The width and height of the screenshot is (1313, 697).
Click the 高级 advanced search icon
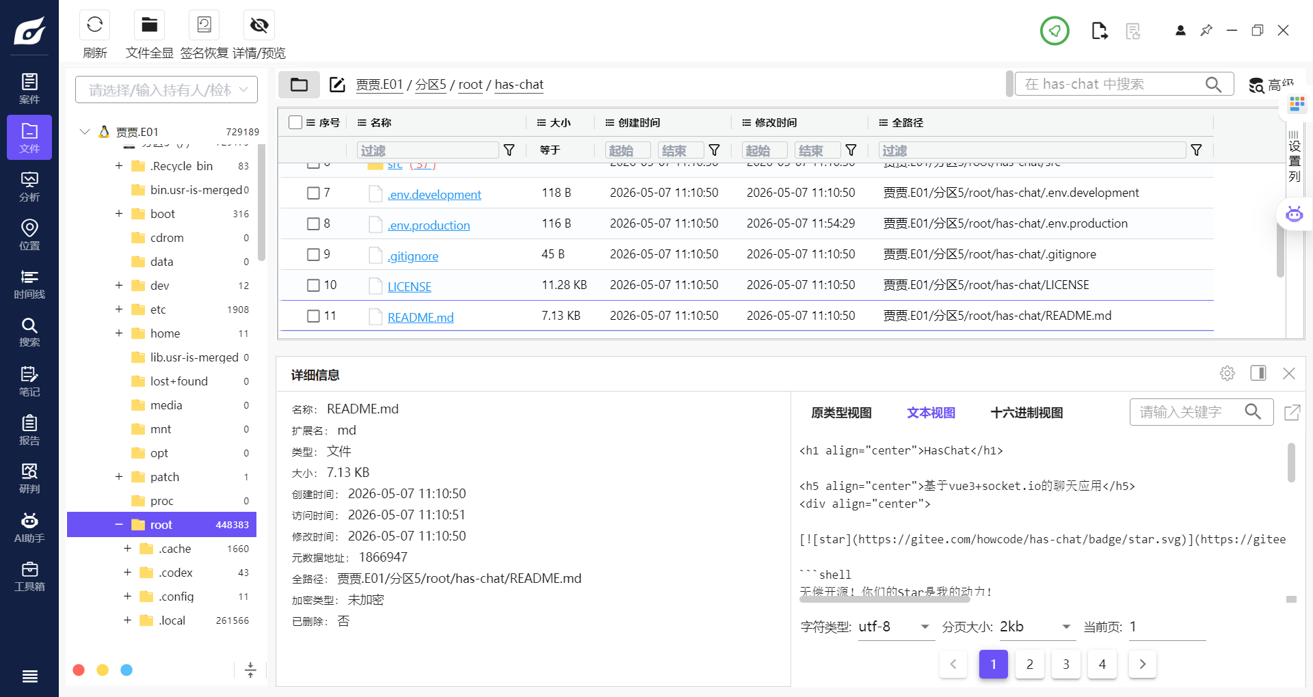1256,85
